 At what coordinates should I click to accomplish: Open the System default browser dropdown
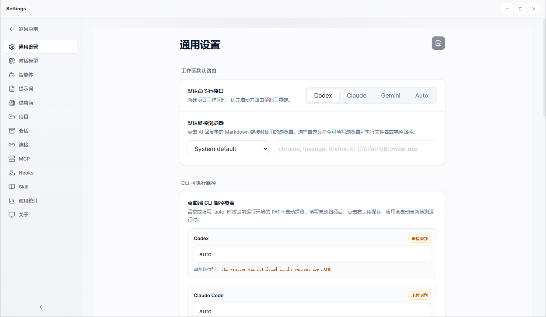coord(228,149)
